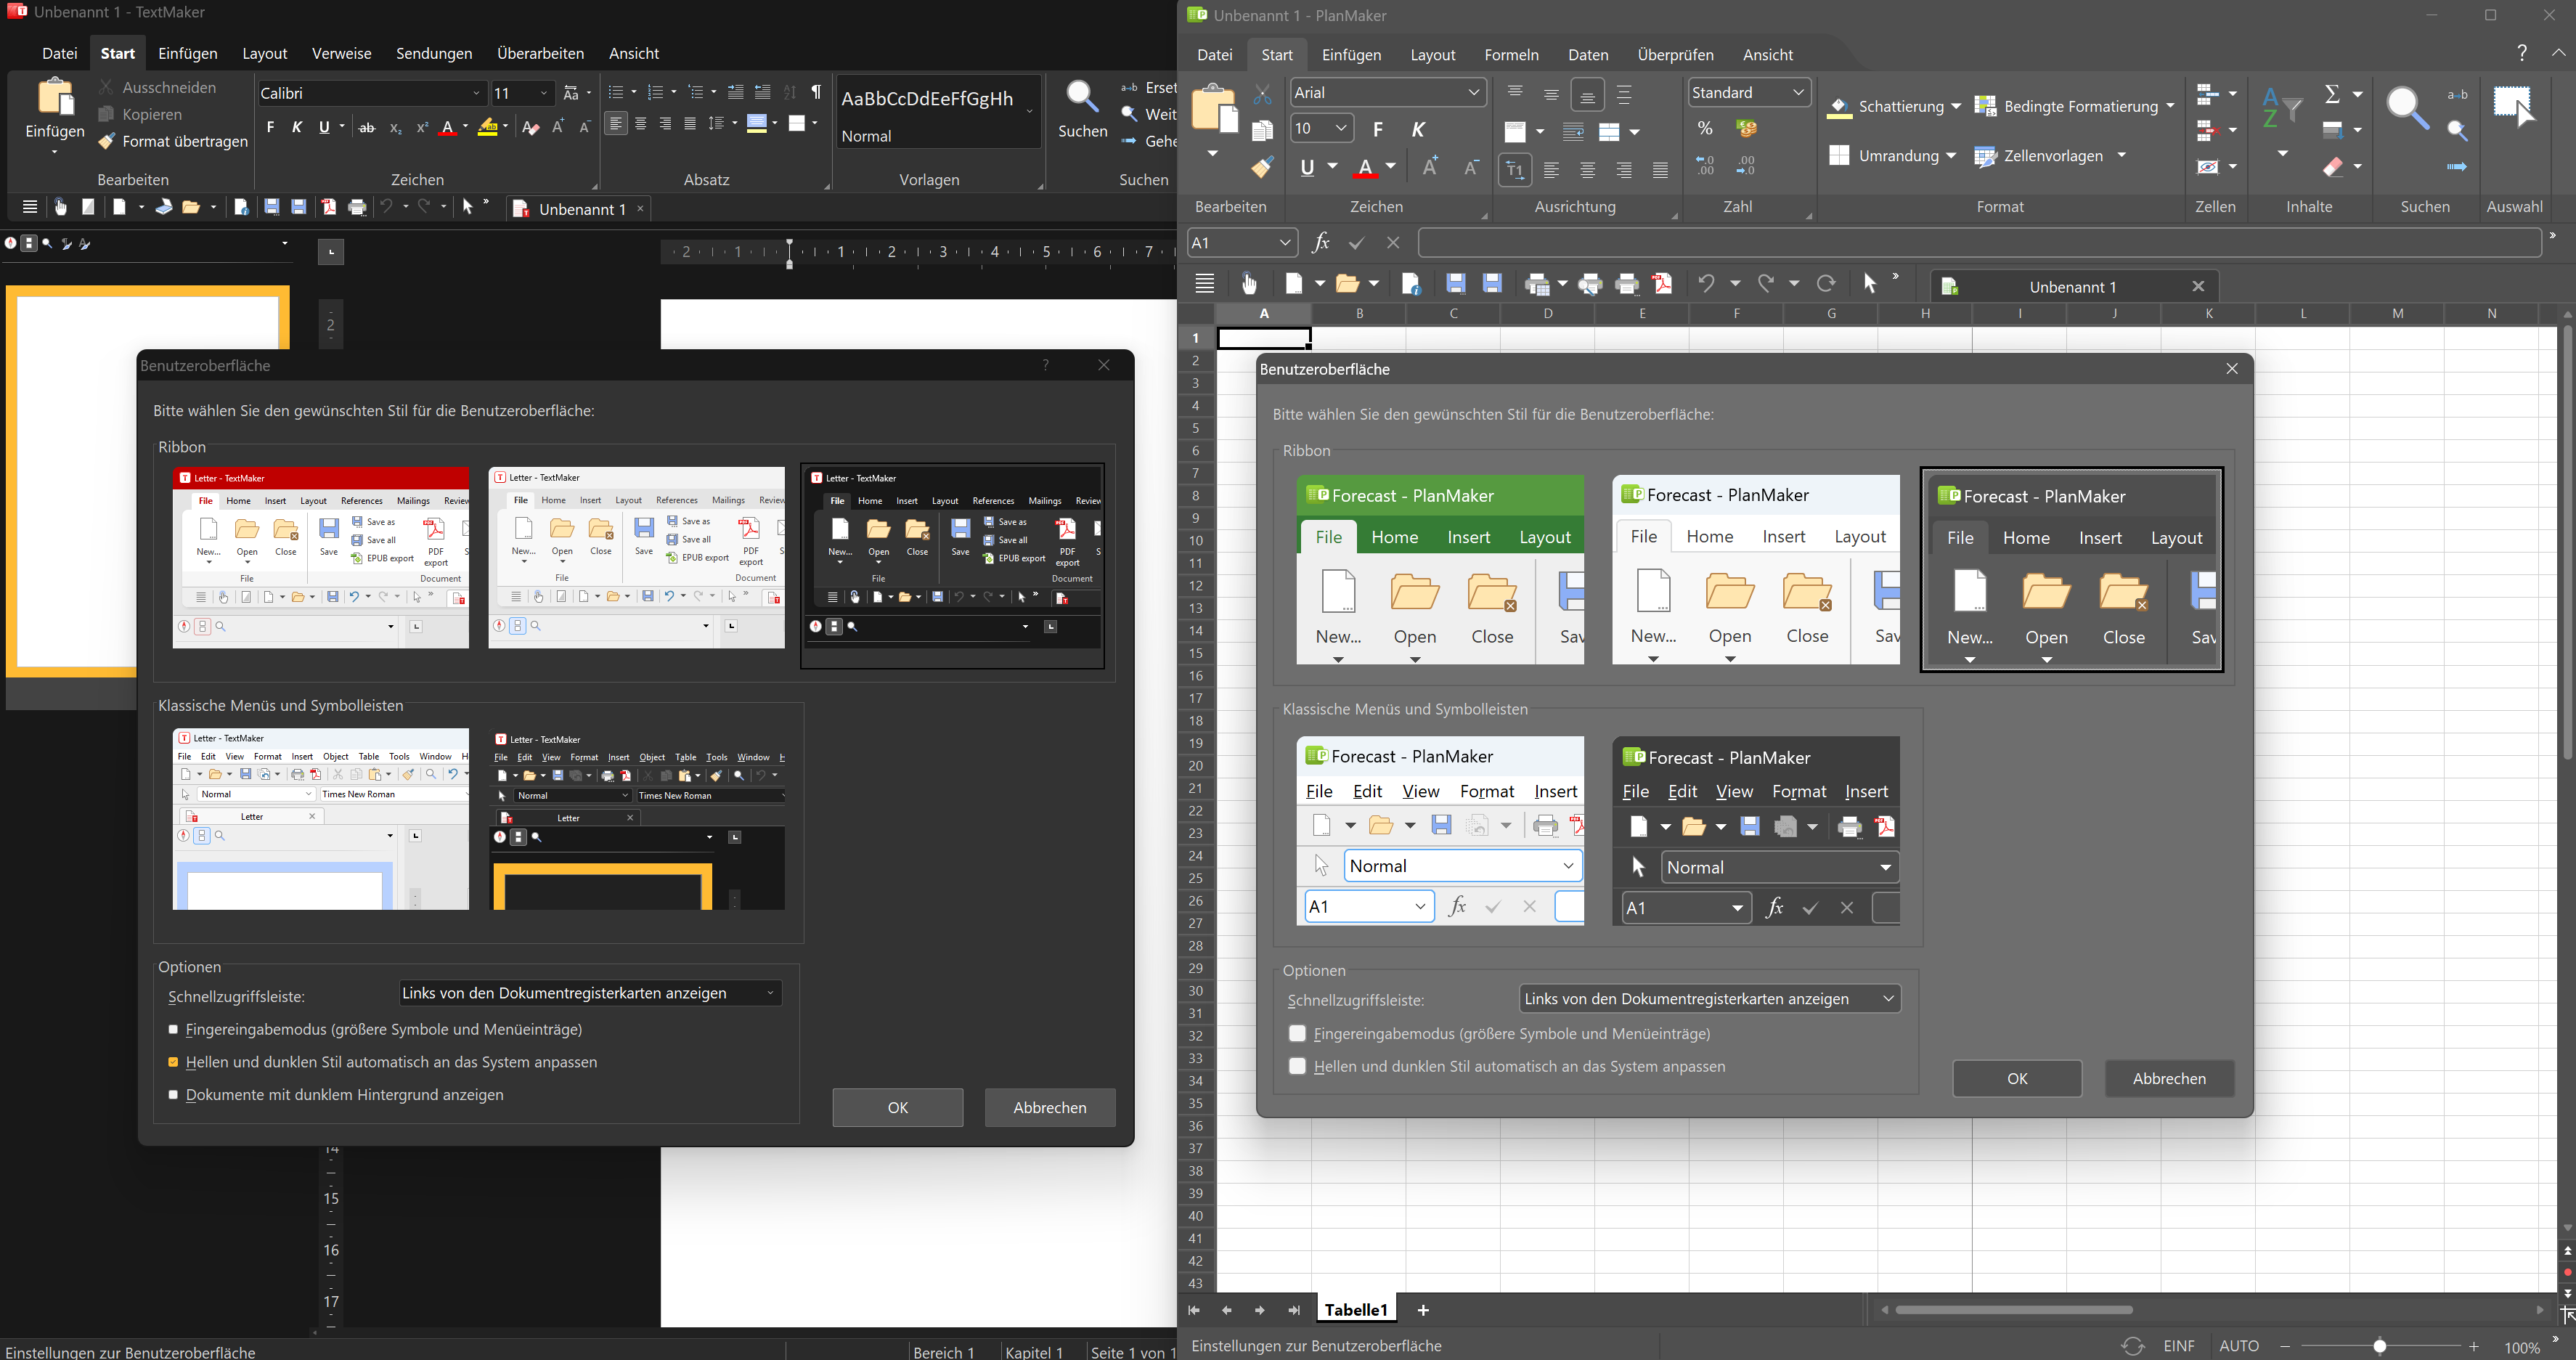Click Abbrechen in the TextMaker dialog

tap(1050, 1107)
